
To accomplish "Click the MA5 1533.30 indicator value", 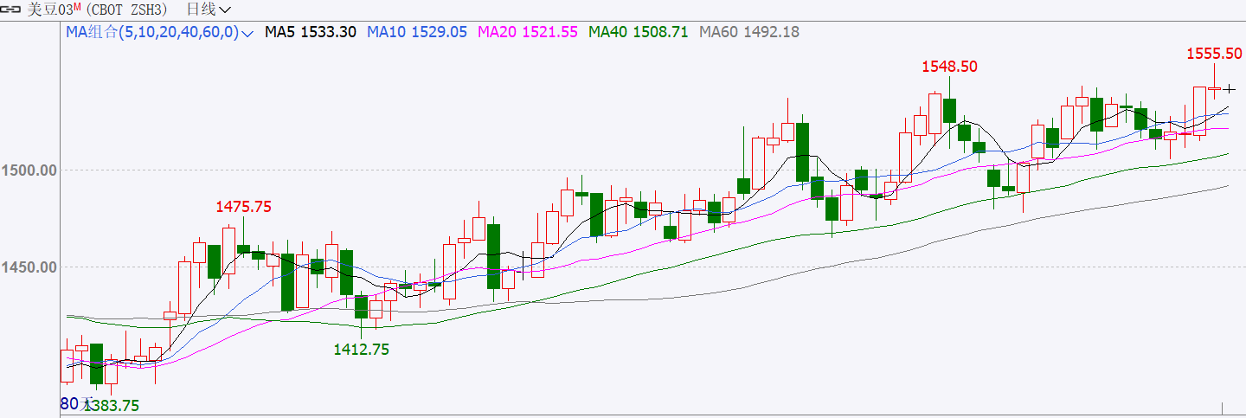I will (x=311, y=32).
